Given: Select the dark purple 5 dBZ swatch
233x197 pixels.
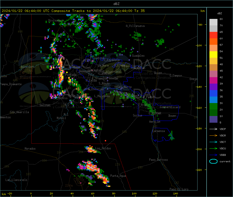Looking at the screenshot, I should tap(213, 119).
